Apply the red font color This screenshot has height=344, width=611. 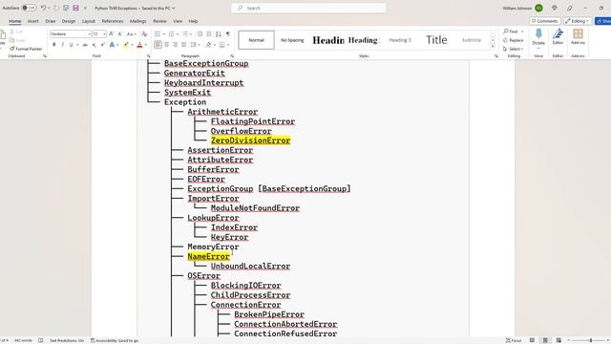coord(140,45)
